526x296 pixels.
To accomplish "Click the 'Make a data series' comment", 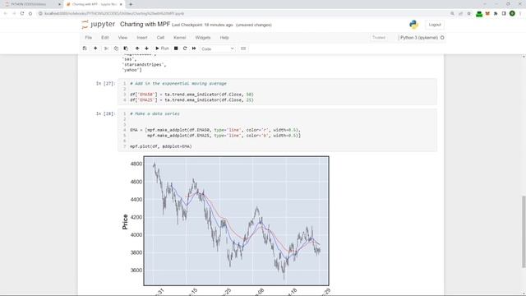I will 155,113.
